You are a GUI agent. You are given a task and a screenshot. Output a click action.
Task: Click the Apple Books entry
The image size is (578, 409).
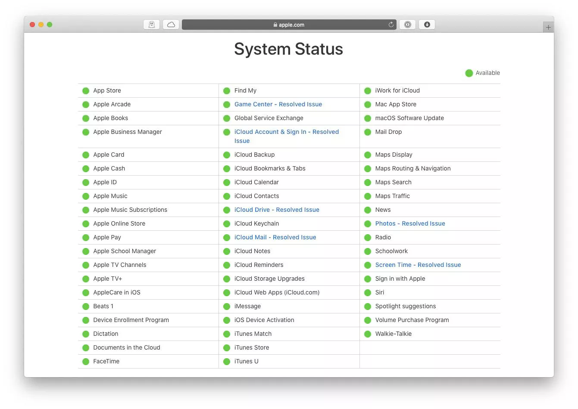click(x=110, y=118)
